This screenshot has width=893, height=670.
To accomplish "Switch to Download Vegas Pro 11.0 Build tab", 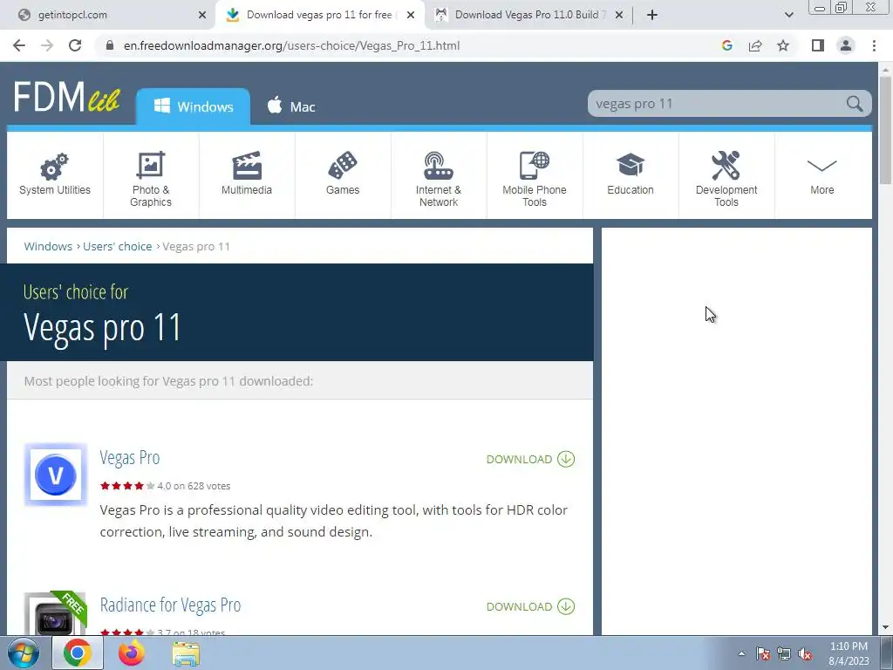I will pos(529,15).
